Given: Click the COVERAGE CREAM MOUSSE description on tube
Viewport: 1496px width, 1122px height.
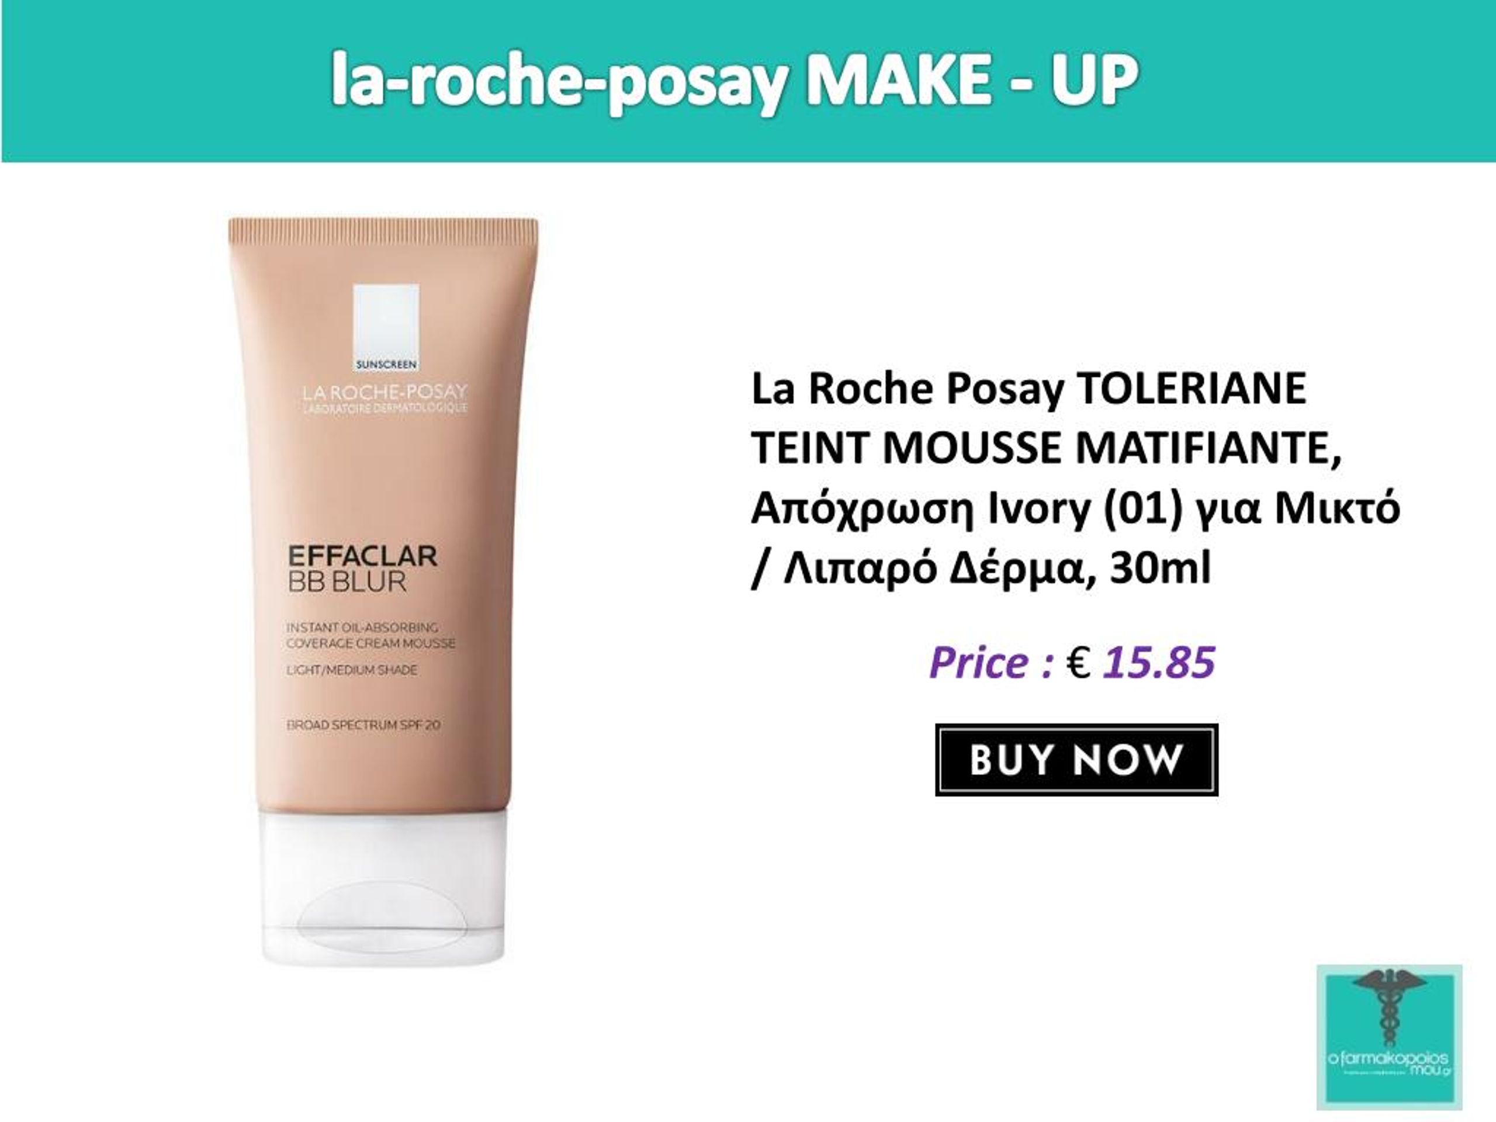Looking at the screenshot, I should pyautogui.click(x=370, y=642).
